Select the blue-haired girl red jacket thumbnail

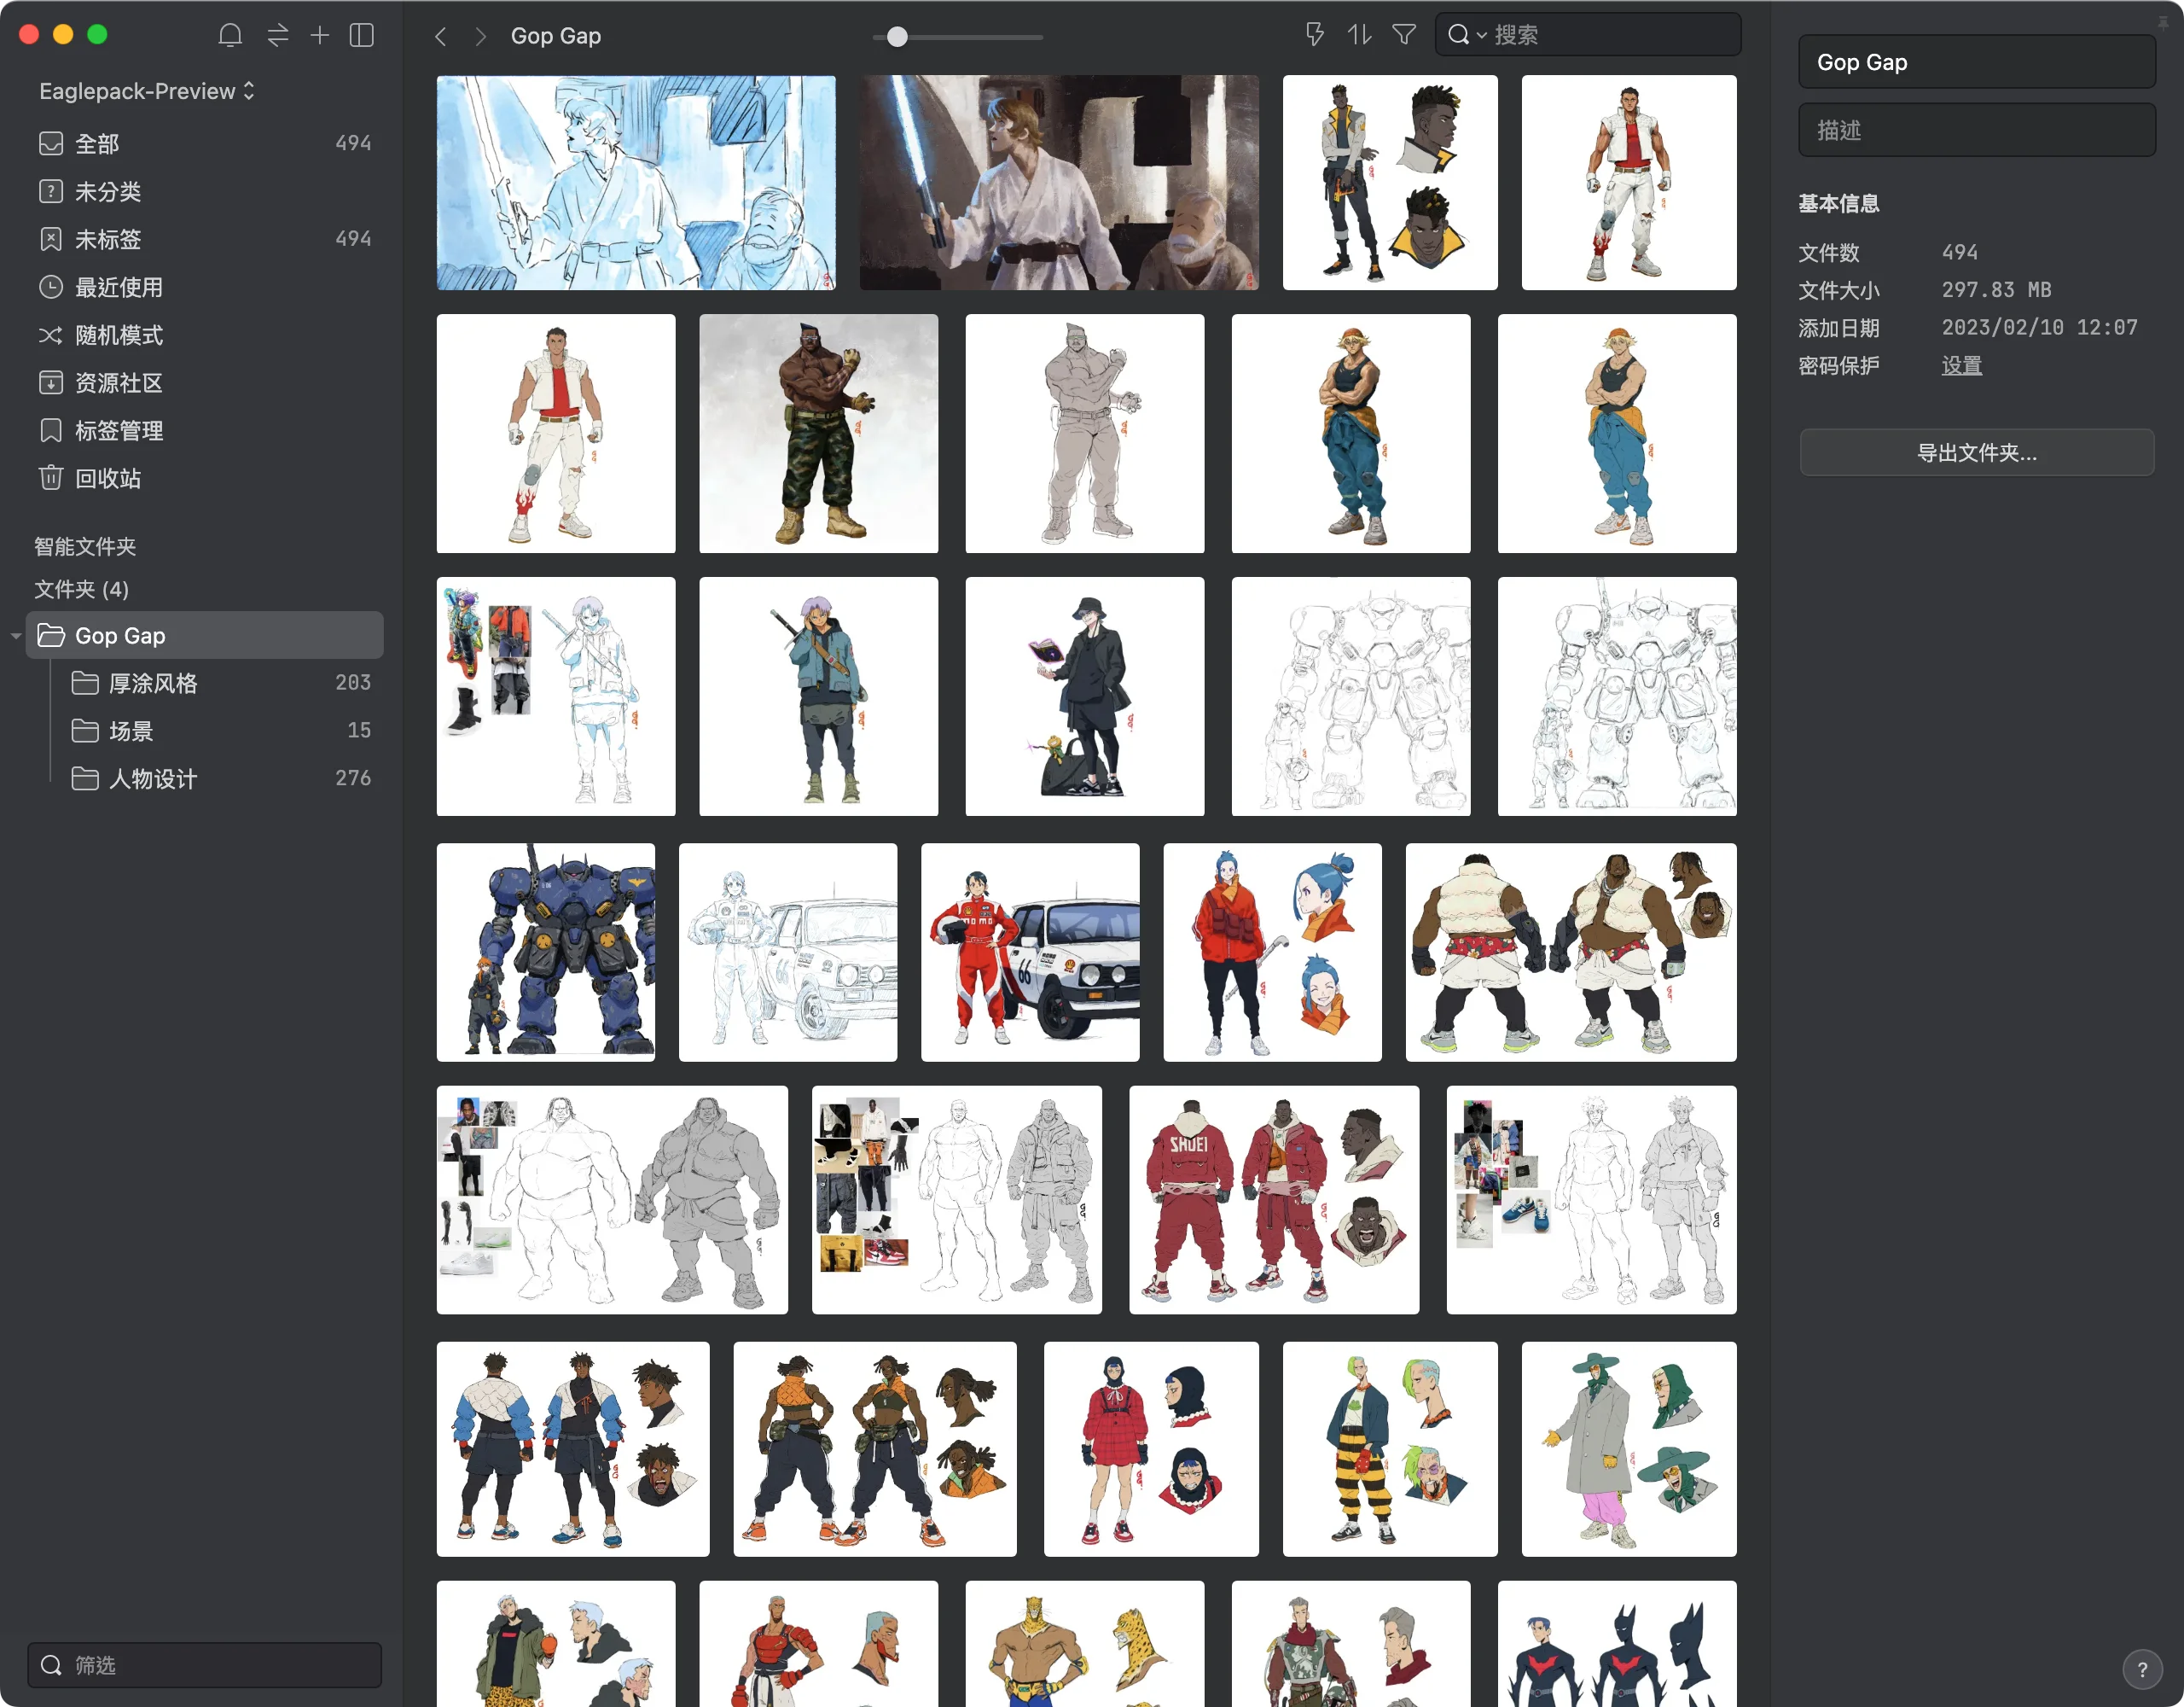coord(1273,953)
